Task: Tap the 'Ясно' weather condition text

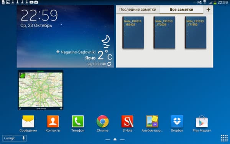Action: 90,58
